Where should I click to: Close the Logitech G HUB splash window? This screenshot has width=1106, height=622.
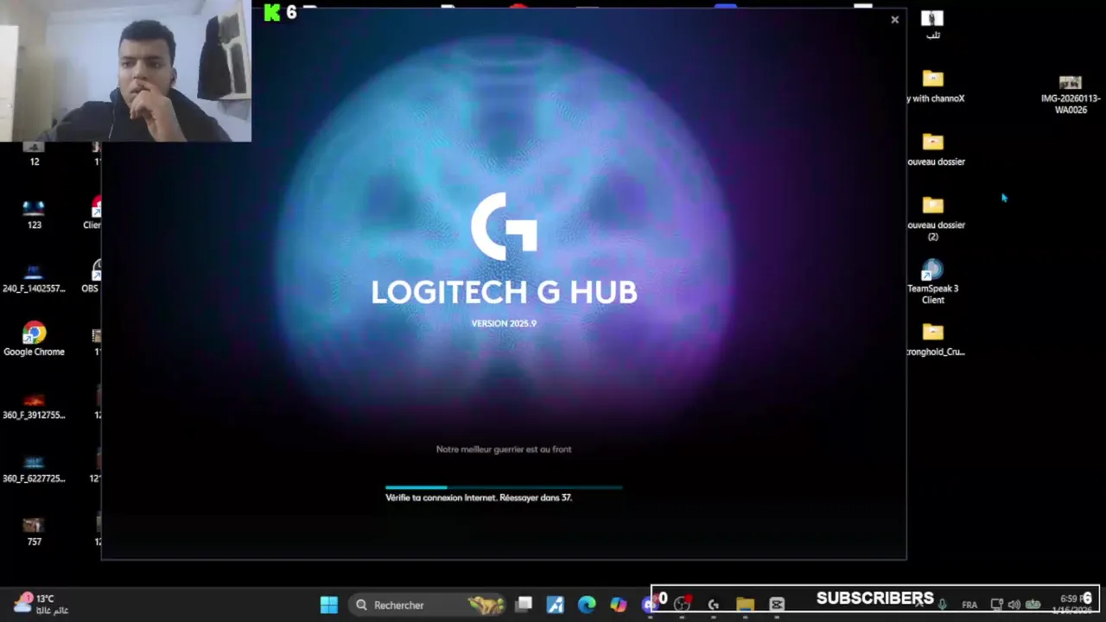(894, 19)
